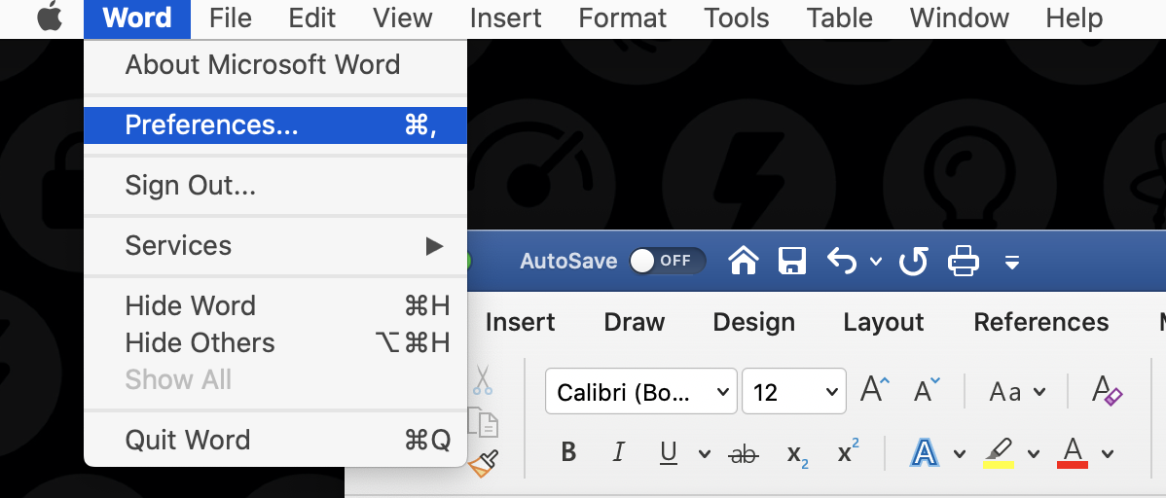
Task: Open the Insert menu in menu bar
Action: click(505, 18)
